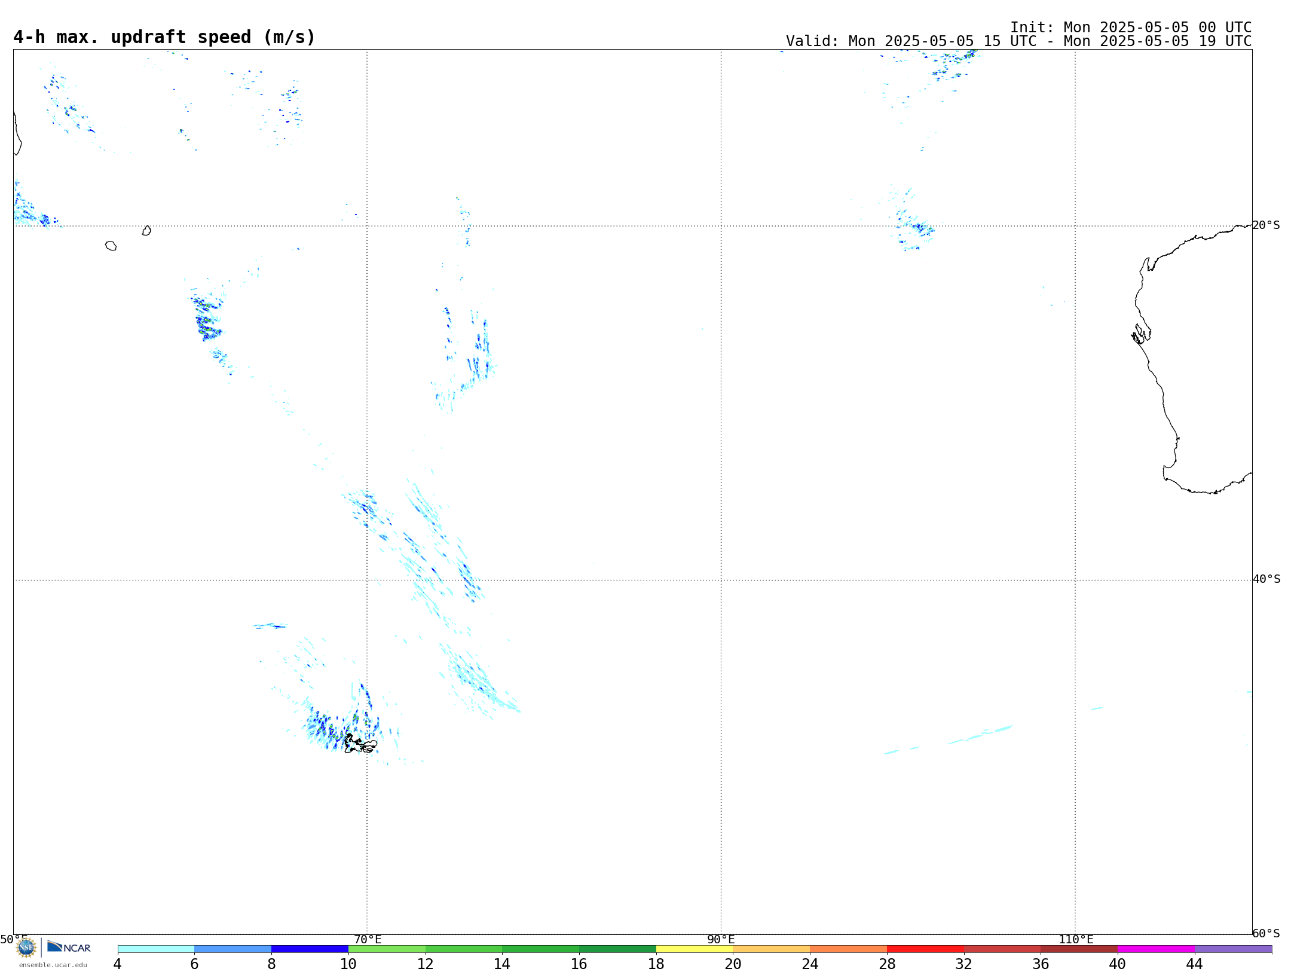Click the colorbar tick label '4'
Screen dimensions: 1291x972
118,964
